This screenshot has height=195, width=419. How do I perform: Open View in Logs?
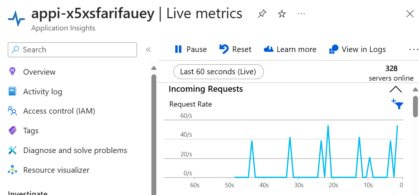coord(357,49)
